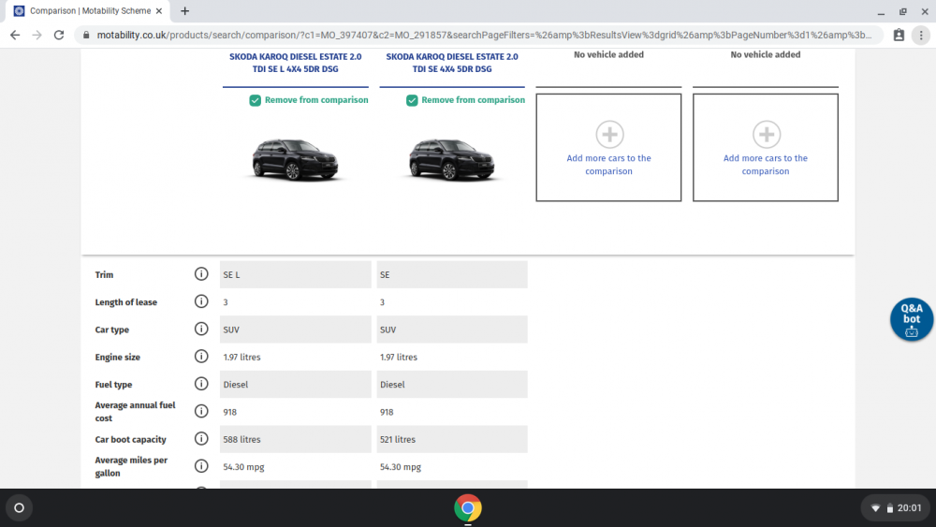Click the Chrome icon on the shelf

(467, 508)
